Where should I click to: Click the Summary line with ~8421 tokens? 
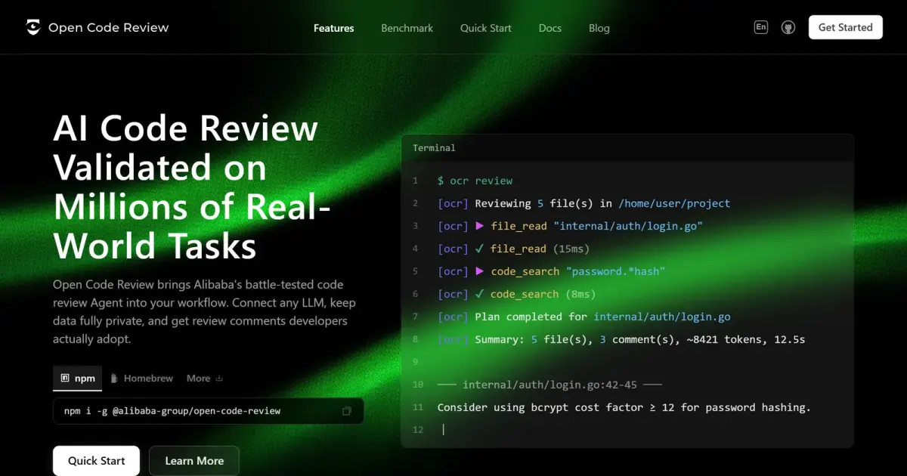(621, 339)
